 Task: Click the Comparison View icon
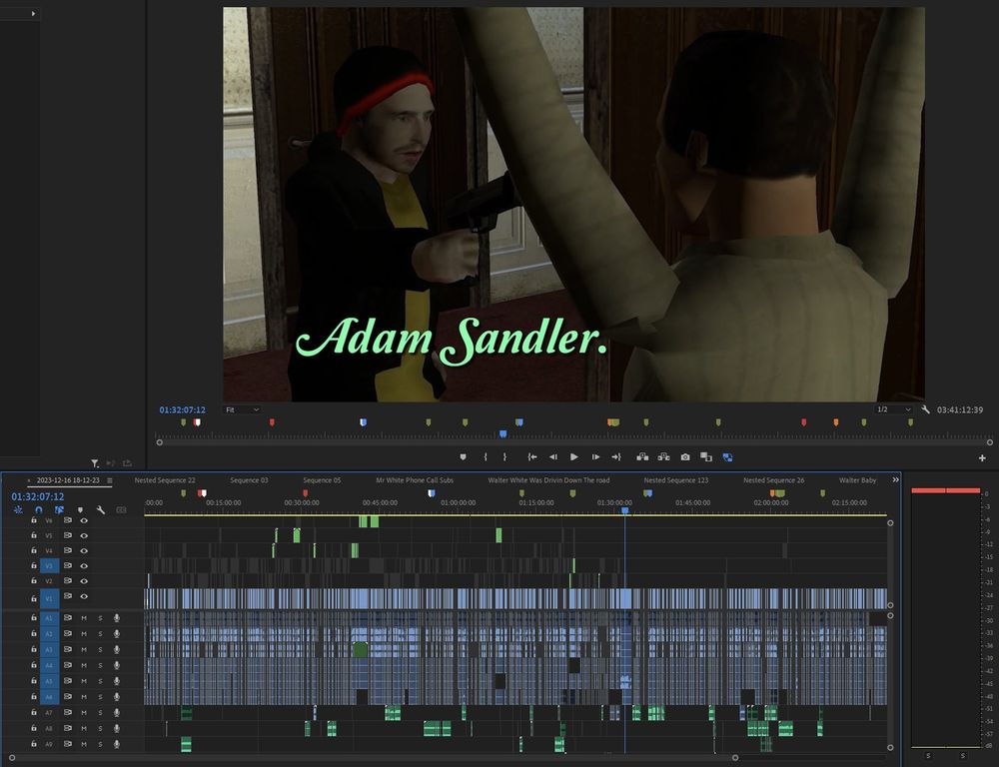[x=706, y=456]
